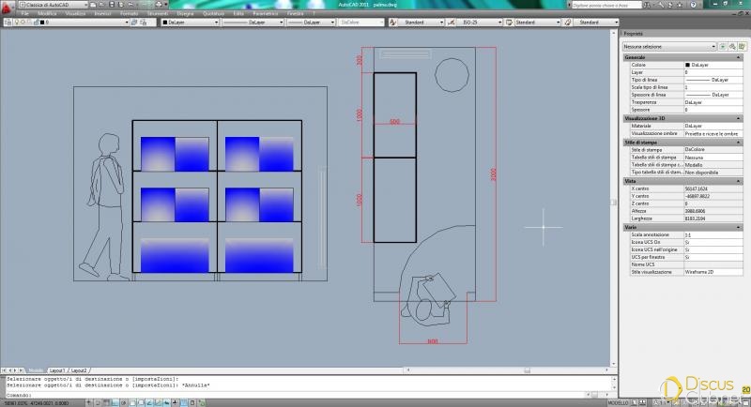
Task: Click the table style icon in toolbar
Action: pyautogui.click(x=508, y=22)
